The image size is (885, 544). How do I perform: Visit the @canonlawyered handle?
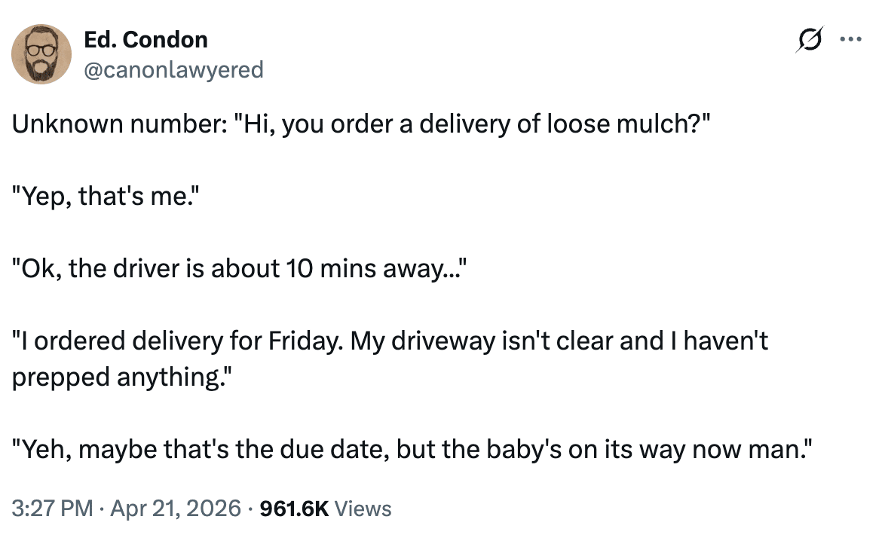pyautogui.click(x=174, y=70)
